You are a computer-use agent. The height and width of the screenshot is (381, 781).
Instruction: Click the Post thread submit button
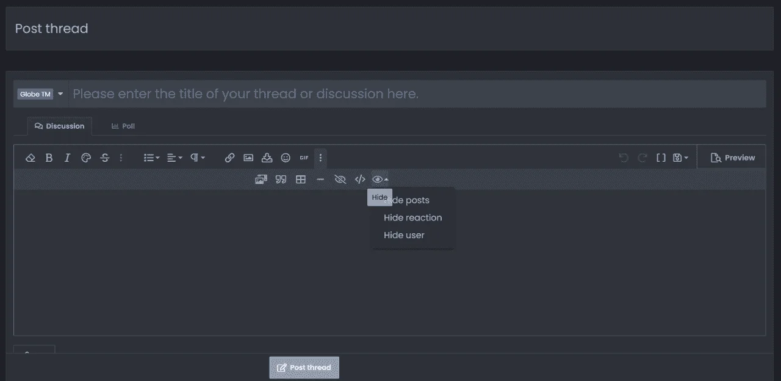304,368
